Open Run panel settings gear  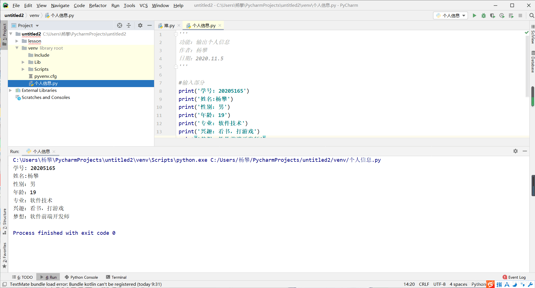click(516, 151)
